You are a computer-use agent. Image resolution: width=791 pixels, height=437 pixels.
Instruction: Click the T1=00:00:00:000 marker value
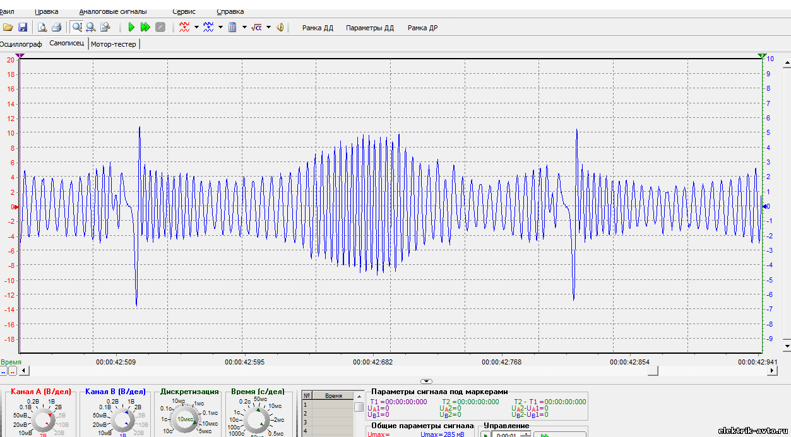(398, 402)
